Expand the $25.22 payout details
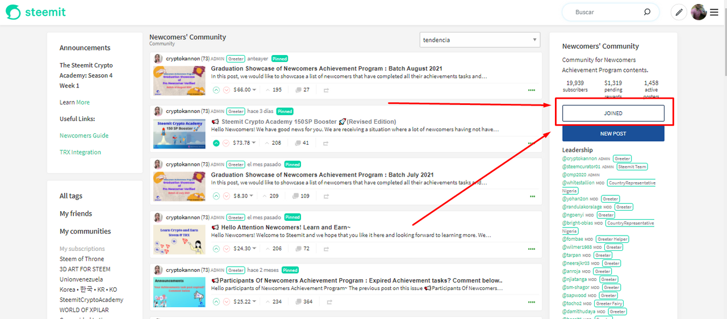727x319 pixels. pos(244,301)
